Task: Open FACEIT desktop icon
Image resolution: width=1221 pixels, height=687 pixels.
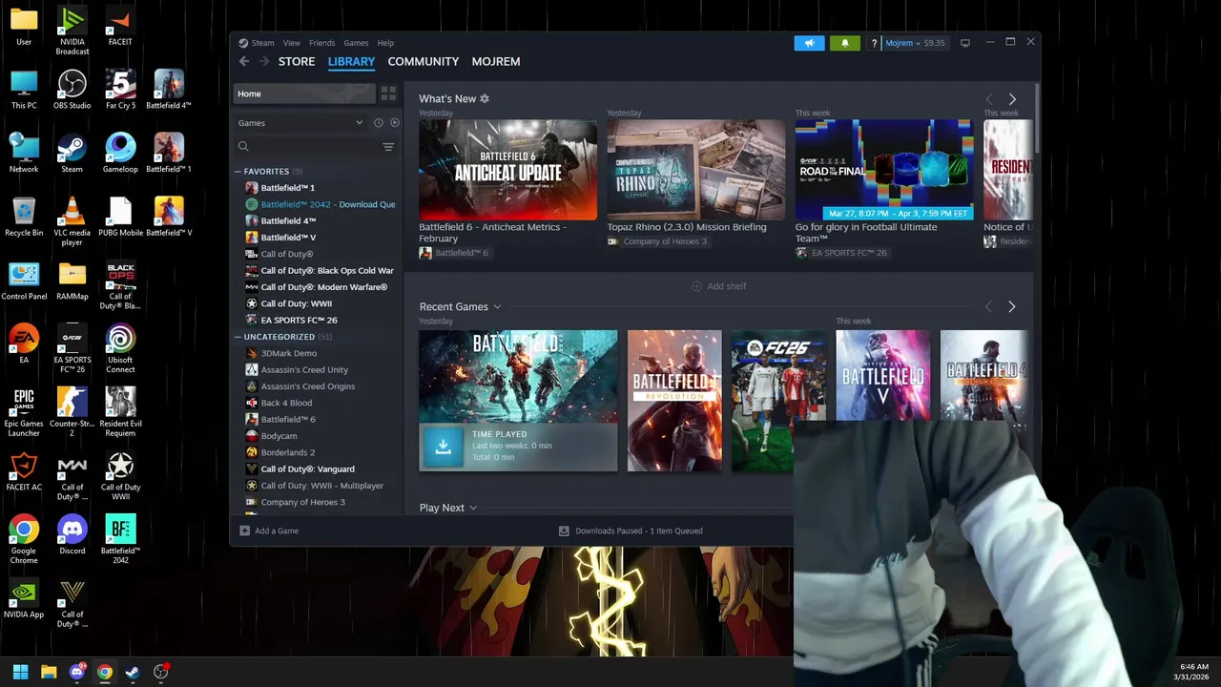Action: (x=120, y=27)
